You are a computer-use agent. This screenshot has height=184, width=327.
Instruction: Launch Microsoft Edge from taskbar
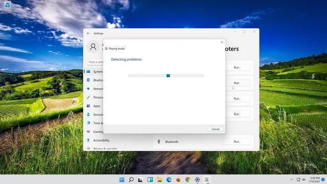click(169, 179)
